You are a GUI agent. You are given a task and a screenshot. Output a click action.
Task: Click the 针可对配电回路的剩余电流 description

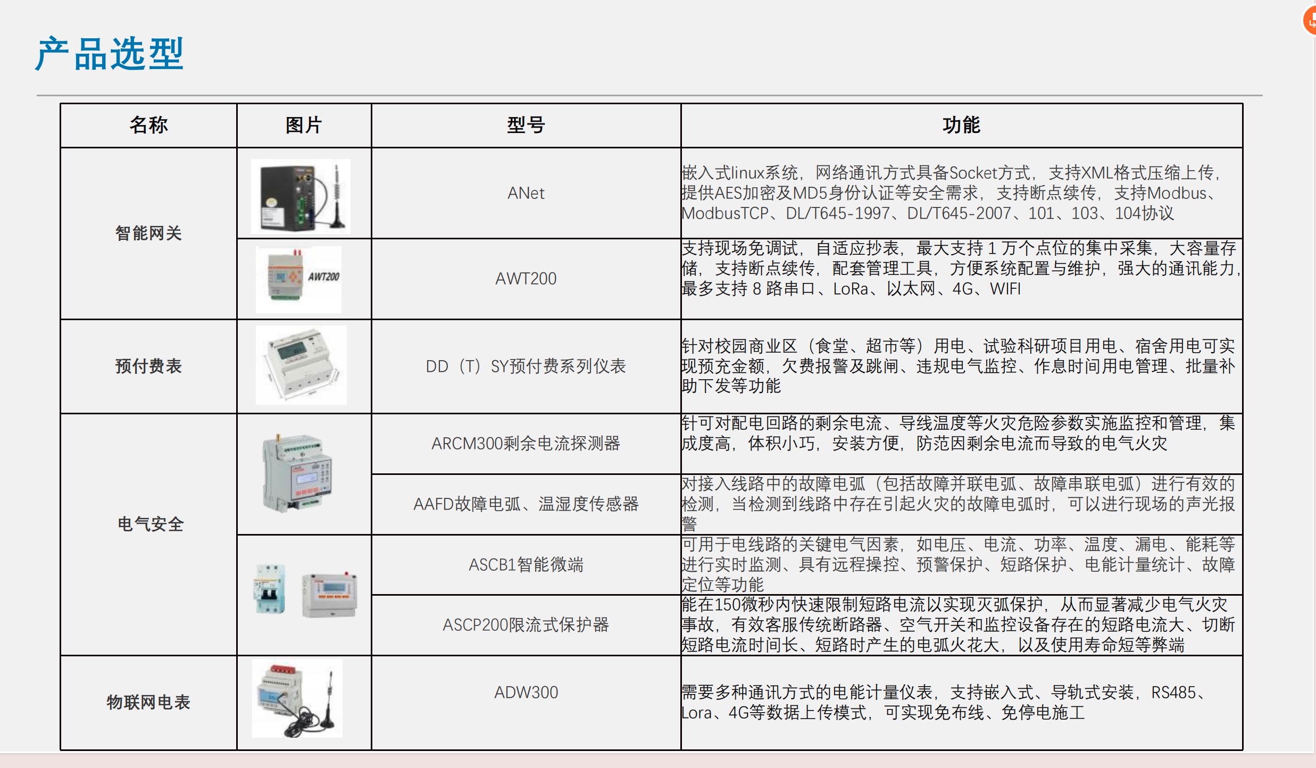[958, 433]
